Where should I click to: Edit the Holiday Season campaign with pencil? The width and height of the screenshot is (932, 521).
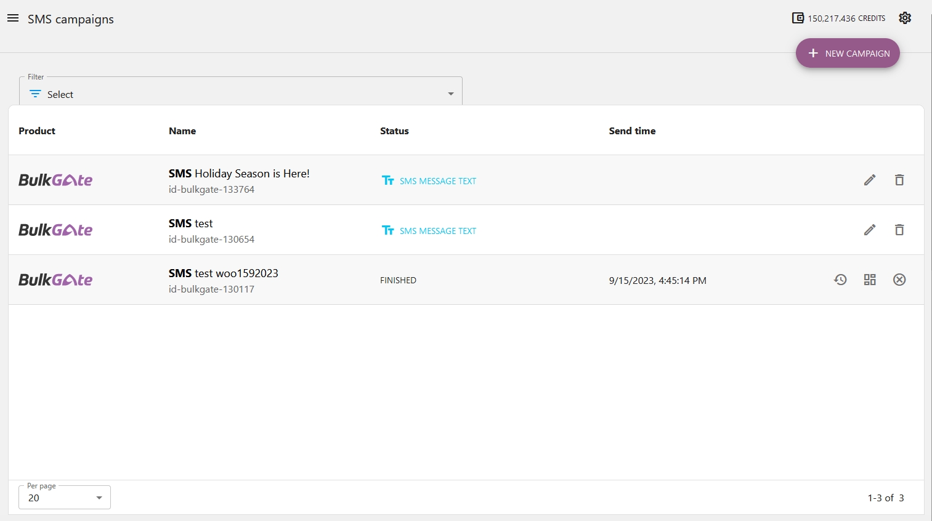[870, 180]
